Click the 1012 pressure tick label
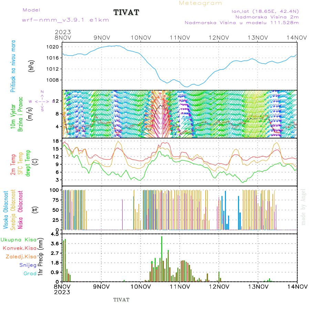Viewport: 310px width, 310px height. coord(53,69)
